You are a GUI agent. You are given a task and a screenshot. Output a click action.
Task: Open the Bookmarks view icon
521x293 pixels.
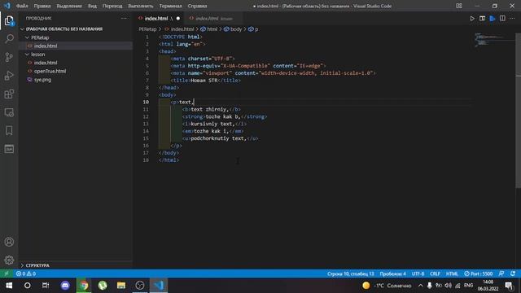pyautogui.click(x=9, y=130)
